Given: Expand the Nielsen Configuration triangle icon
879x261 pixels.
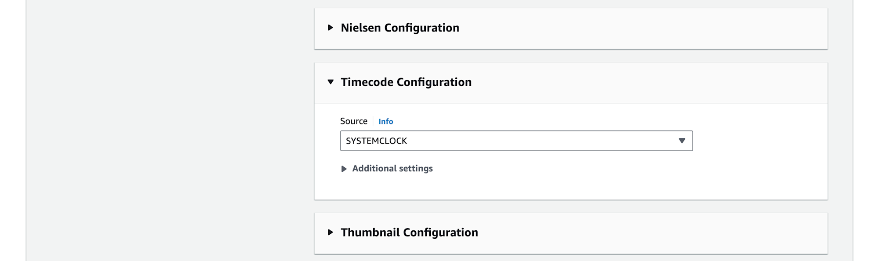Looking at the screenshot, I should (x=331, y=28).
